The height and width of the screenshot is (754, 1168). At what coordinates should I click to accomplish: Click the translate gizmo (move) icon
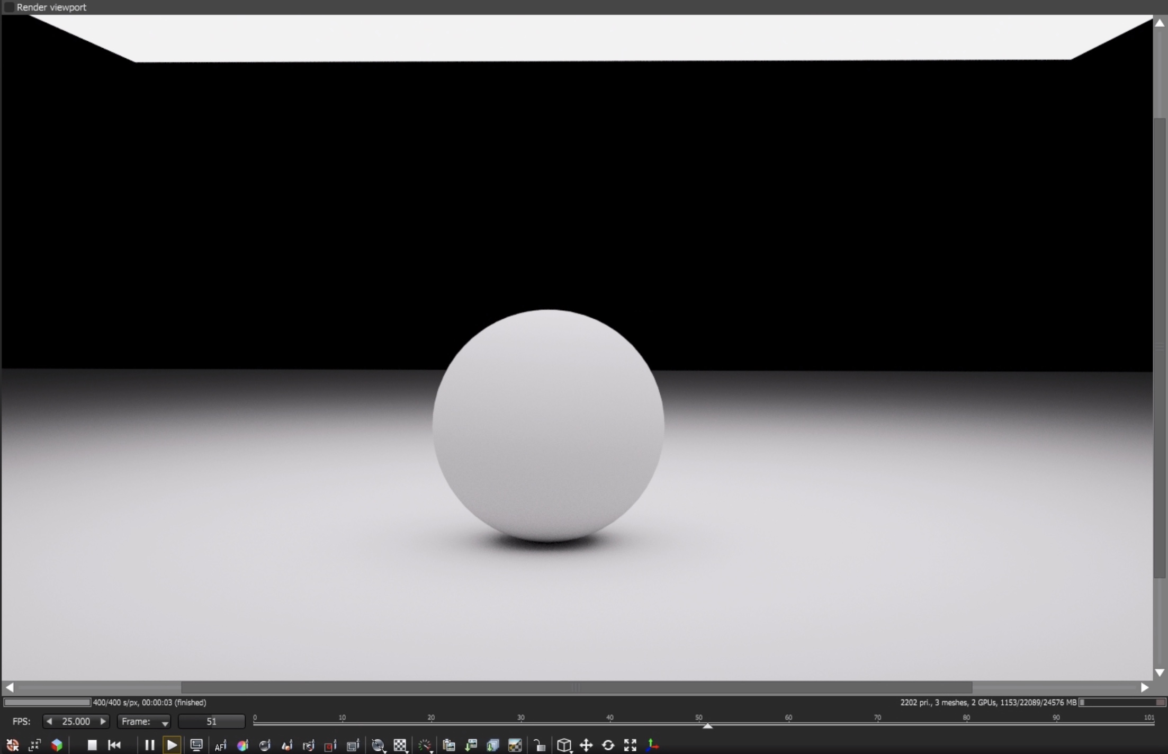(x=586, y=746)
